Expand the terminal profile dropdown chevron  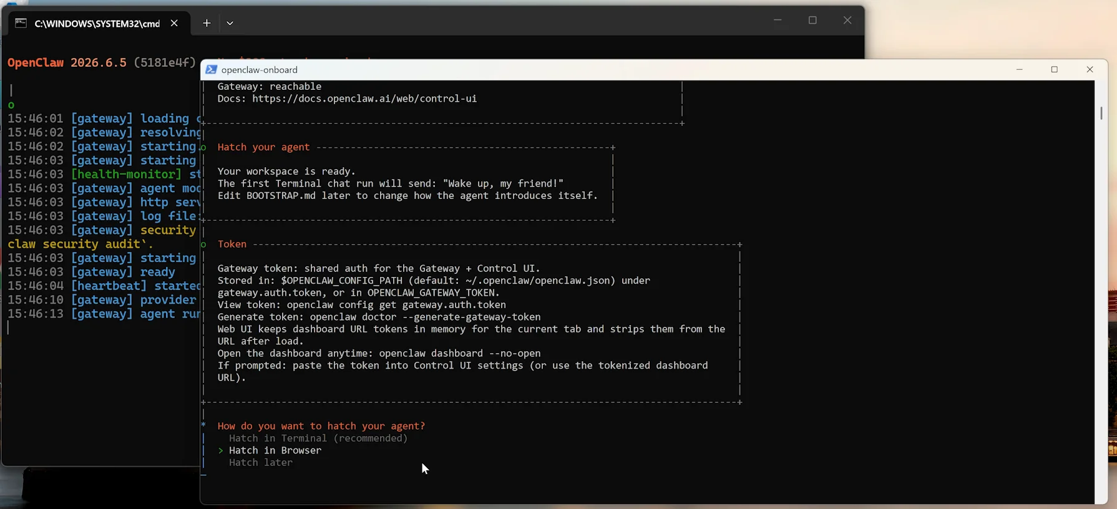[230, 23]
